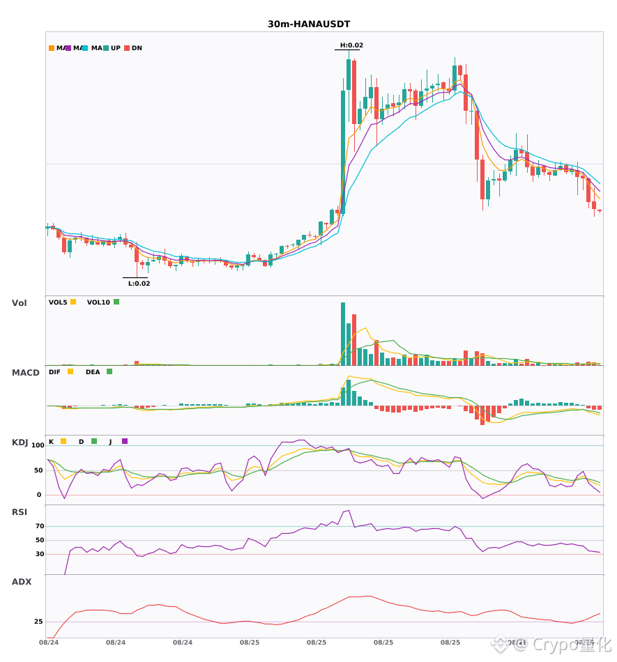Select the MACD panel label

[25, 373]
